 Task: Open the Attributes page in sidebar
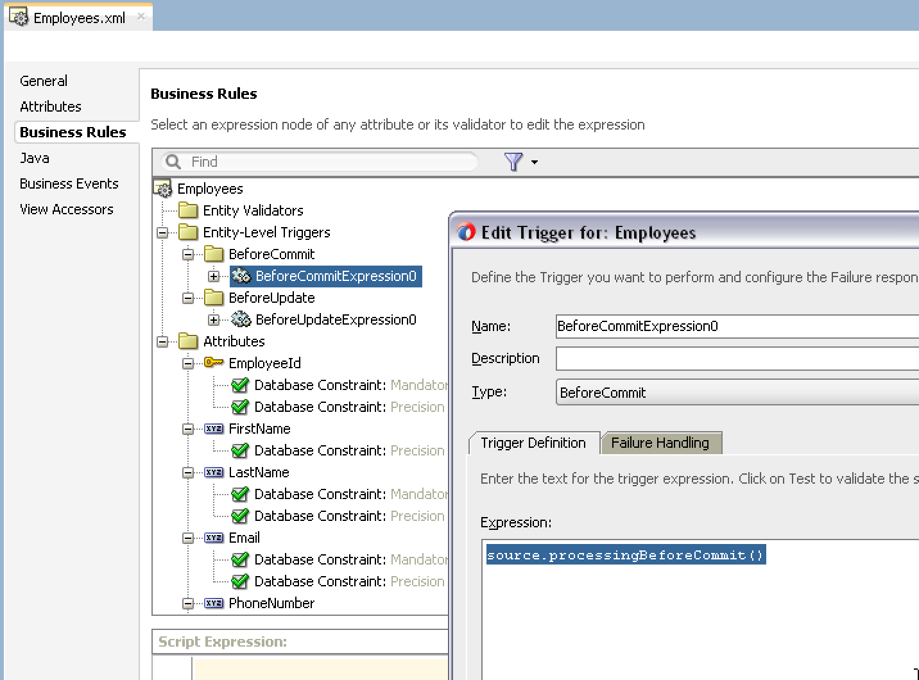coord(51,106)
